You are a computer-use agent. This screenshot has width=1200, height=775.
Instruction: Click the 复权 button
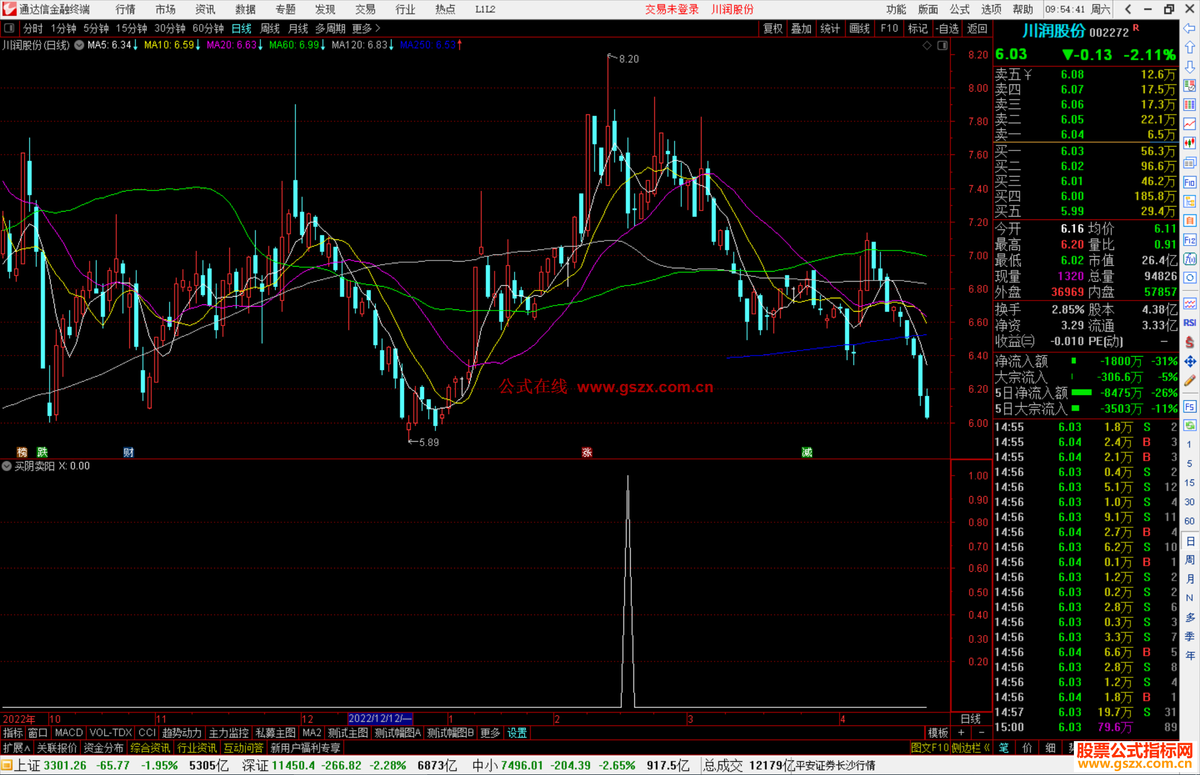(x=773, y=28)
